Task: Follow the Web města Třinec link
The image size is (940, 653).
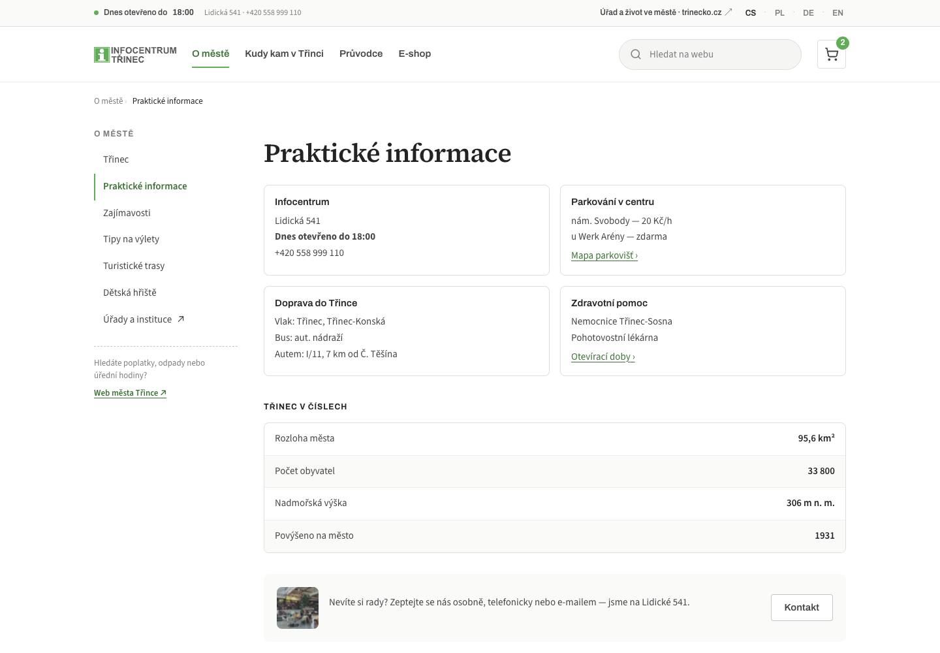Action: tap(130, 392)
